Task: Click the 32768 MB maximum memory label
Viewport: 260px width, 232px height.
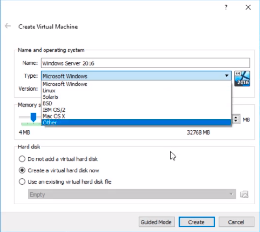Action: point(198,132)
